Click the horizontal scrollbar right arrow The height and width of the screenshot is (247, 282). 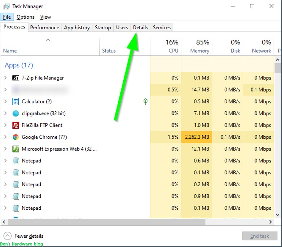270,222
